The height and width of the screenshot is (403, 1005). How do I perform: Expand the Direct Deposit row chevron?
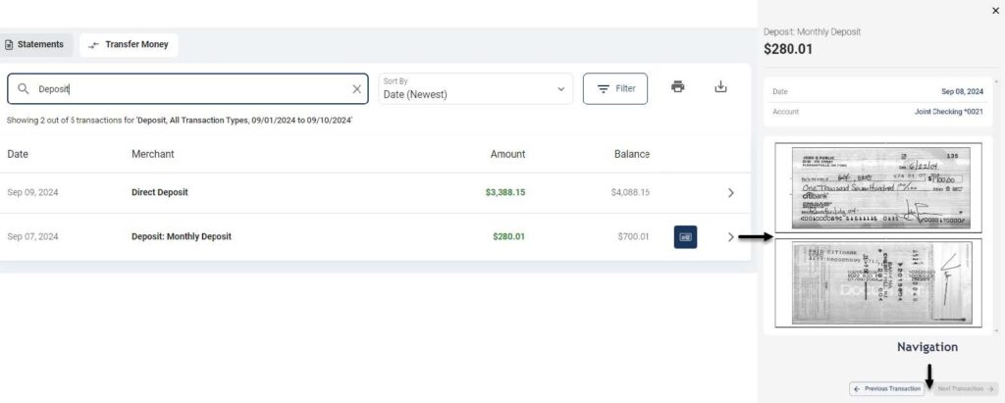(x=730, y=193)
